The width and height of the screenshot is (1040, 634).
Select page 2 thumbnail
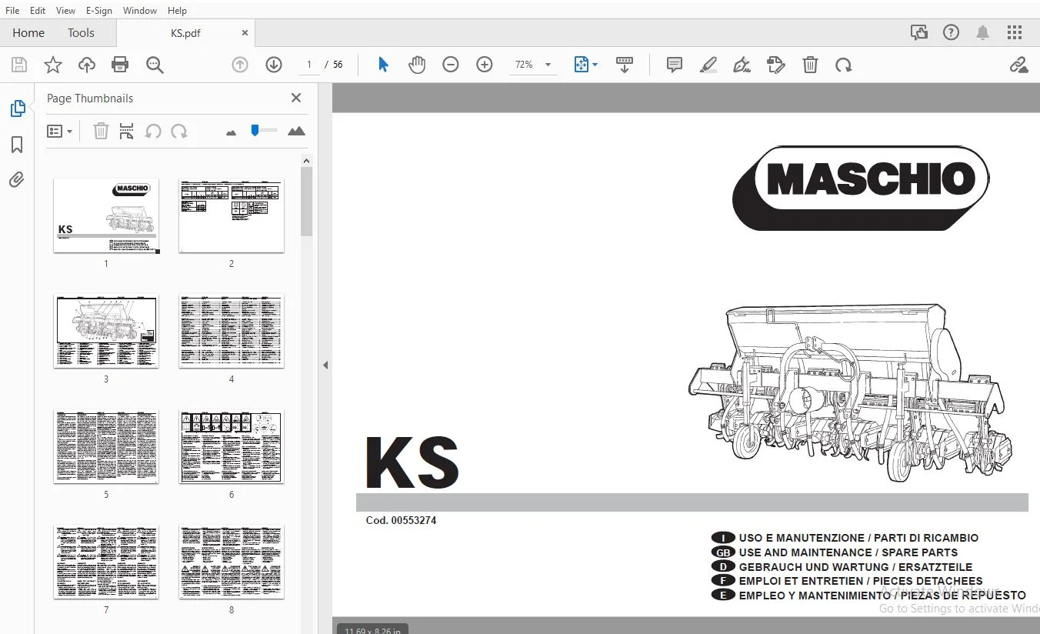(x=232, y=215)
